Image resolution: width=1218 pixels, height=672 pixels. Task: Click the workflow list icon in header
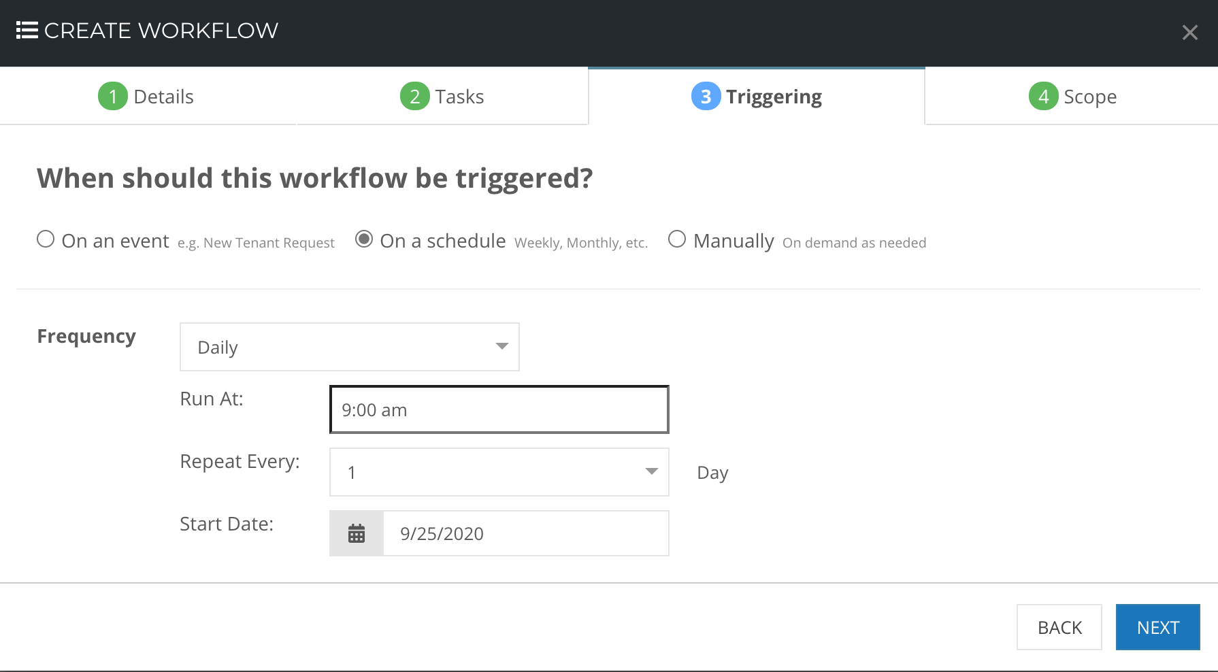point(27,31)
